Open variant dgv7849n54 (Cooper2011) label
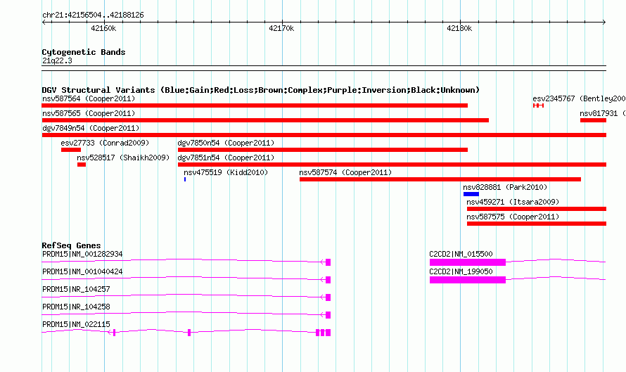This screenshot has width=626, height=372. click(x=91, y=128)
